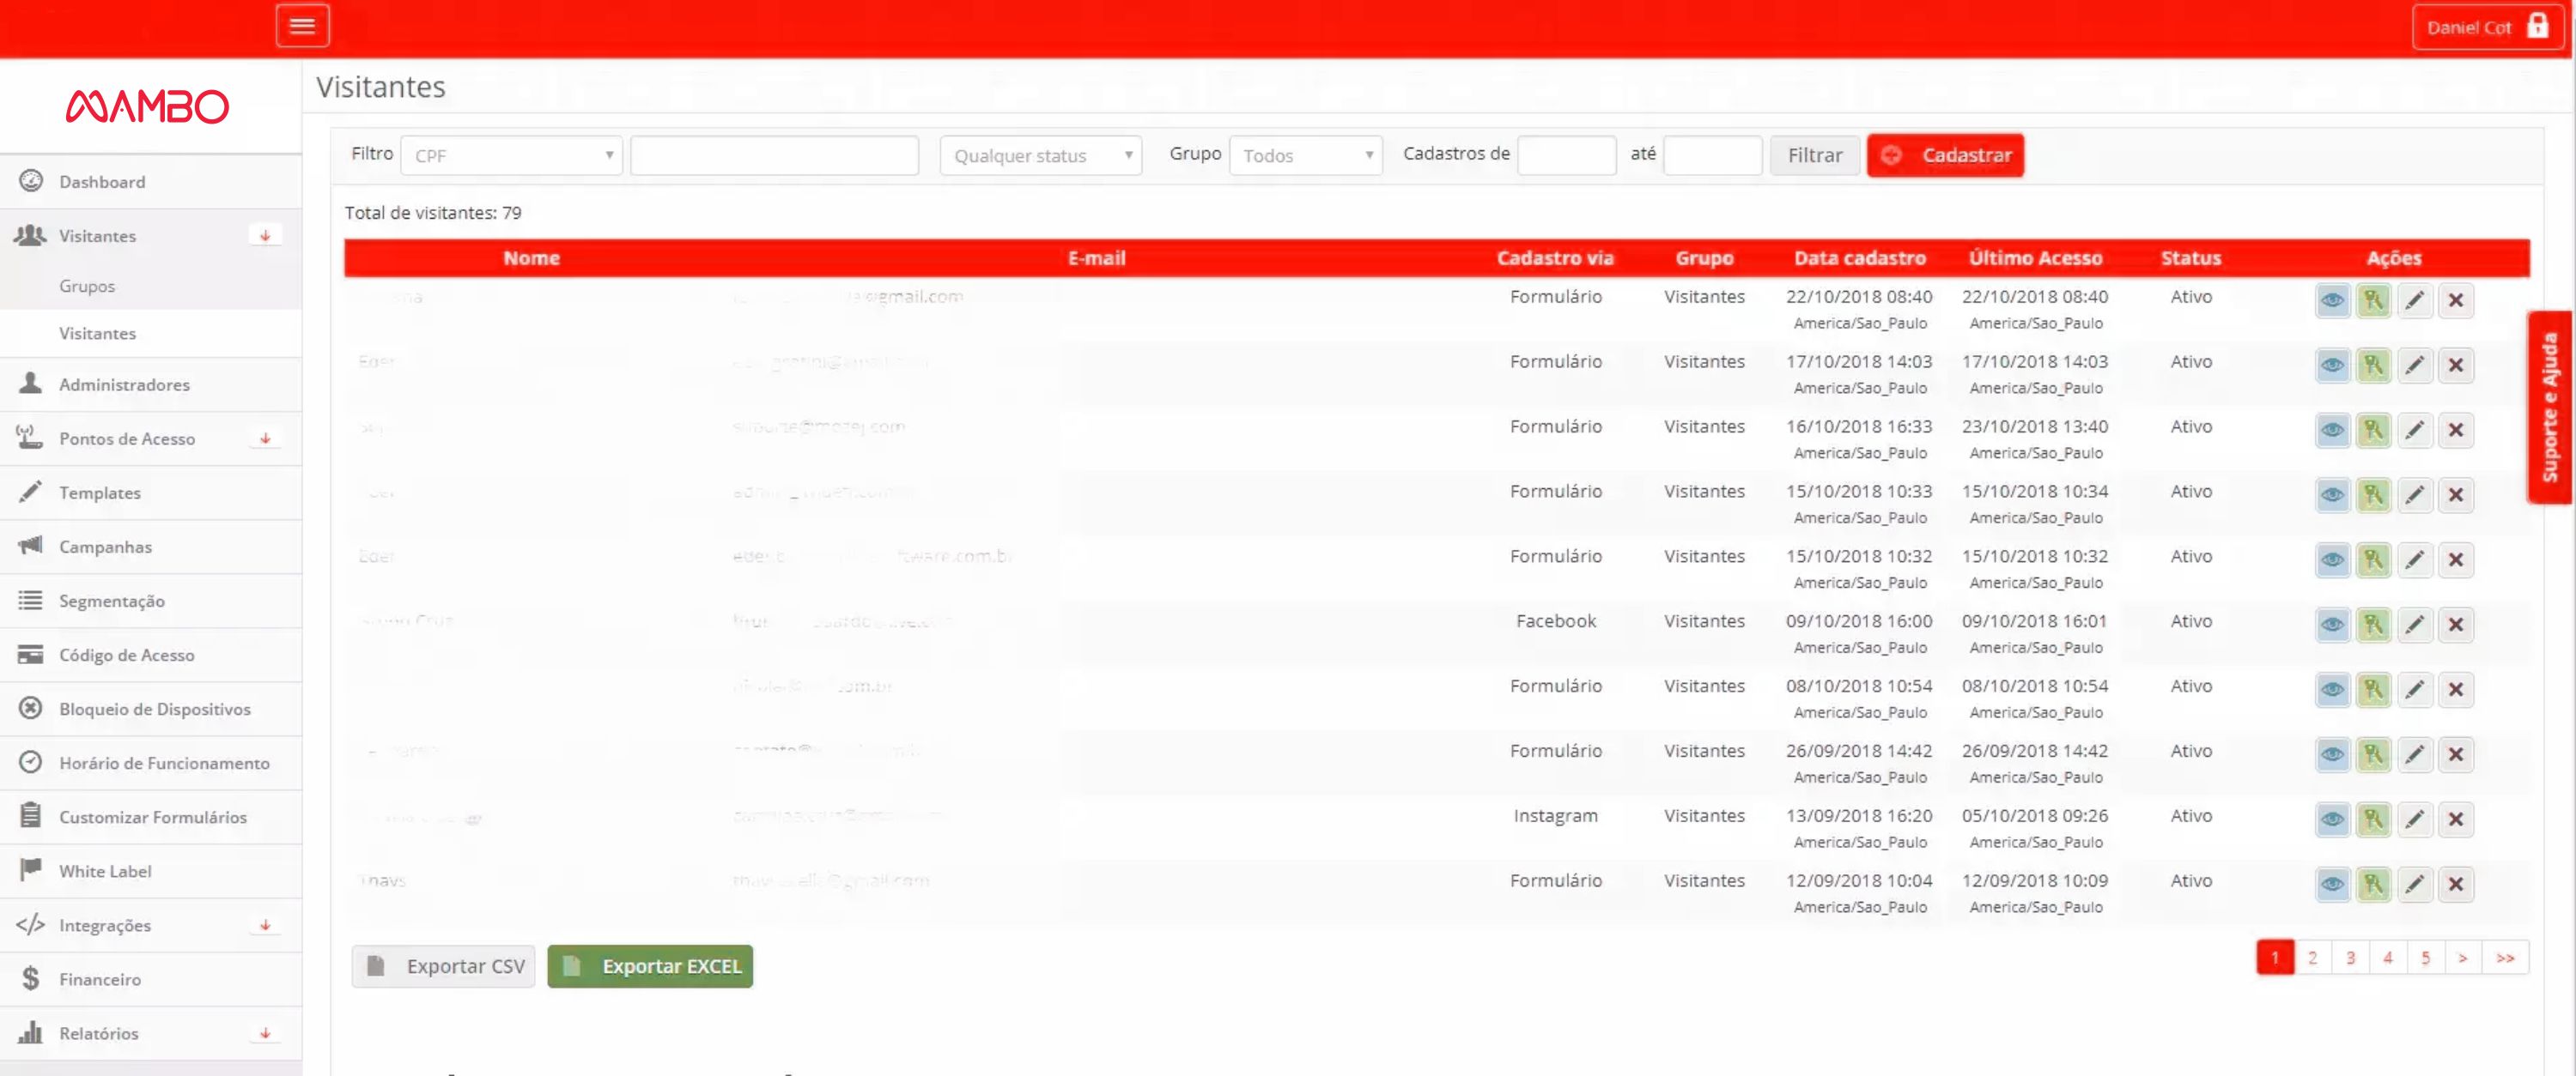
Task: Delete visitor registered 22/10/2018 08:40 (X icon)
Action: coord(2456,300)
